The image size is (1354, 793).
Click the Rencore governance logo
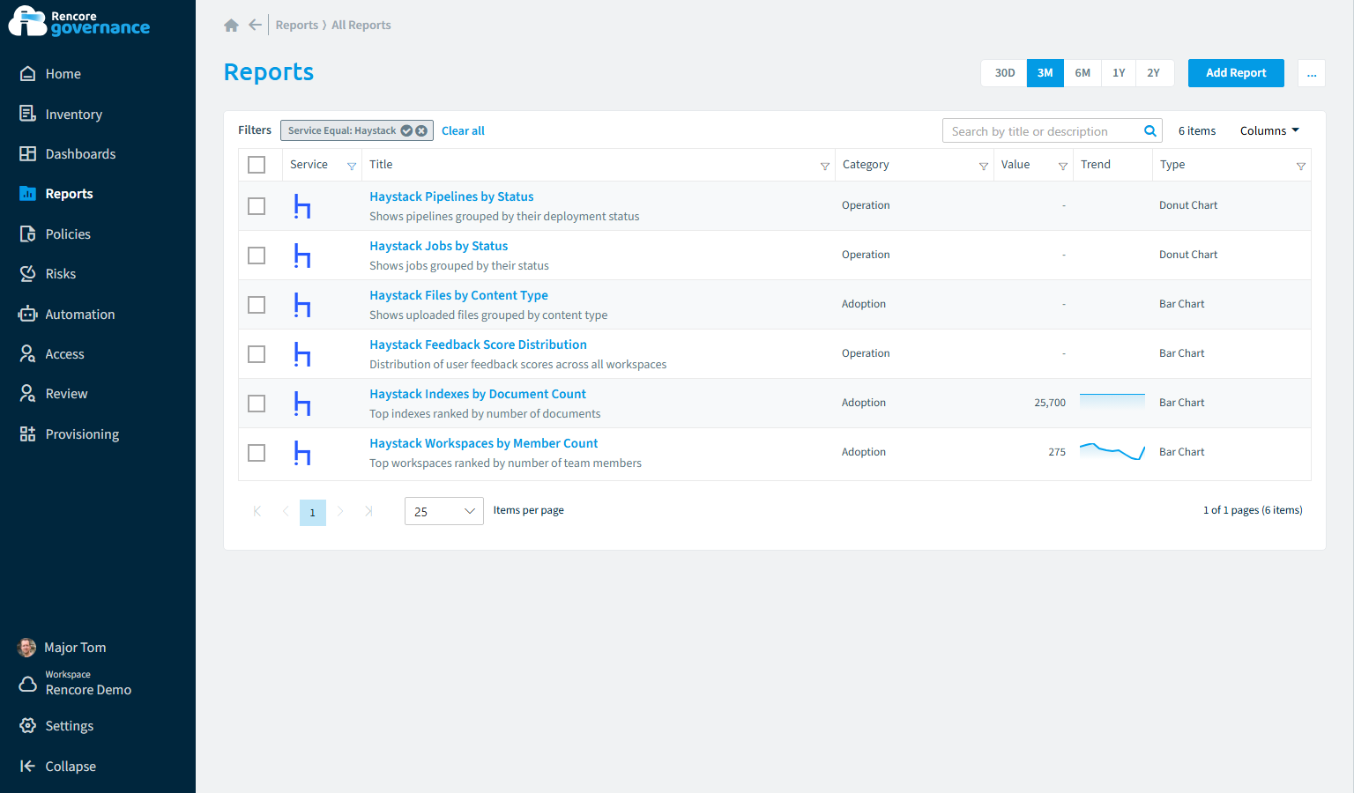tap(79, 22)
